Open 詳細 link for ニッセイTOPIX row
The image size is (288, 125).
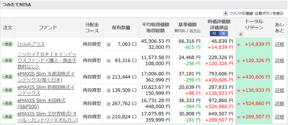279,60
